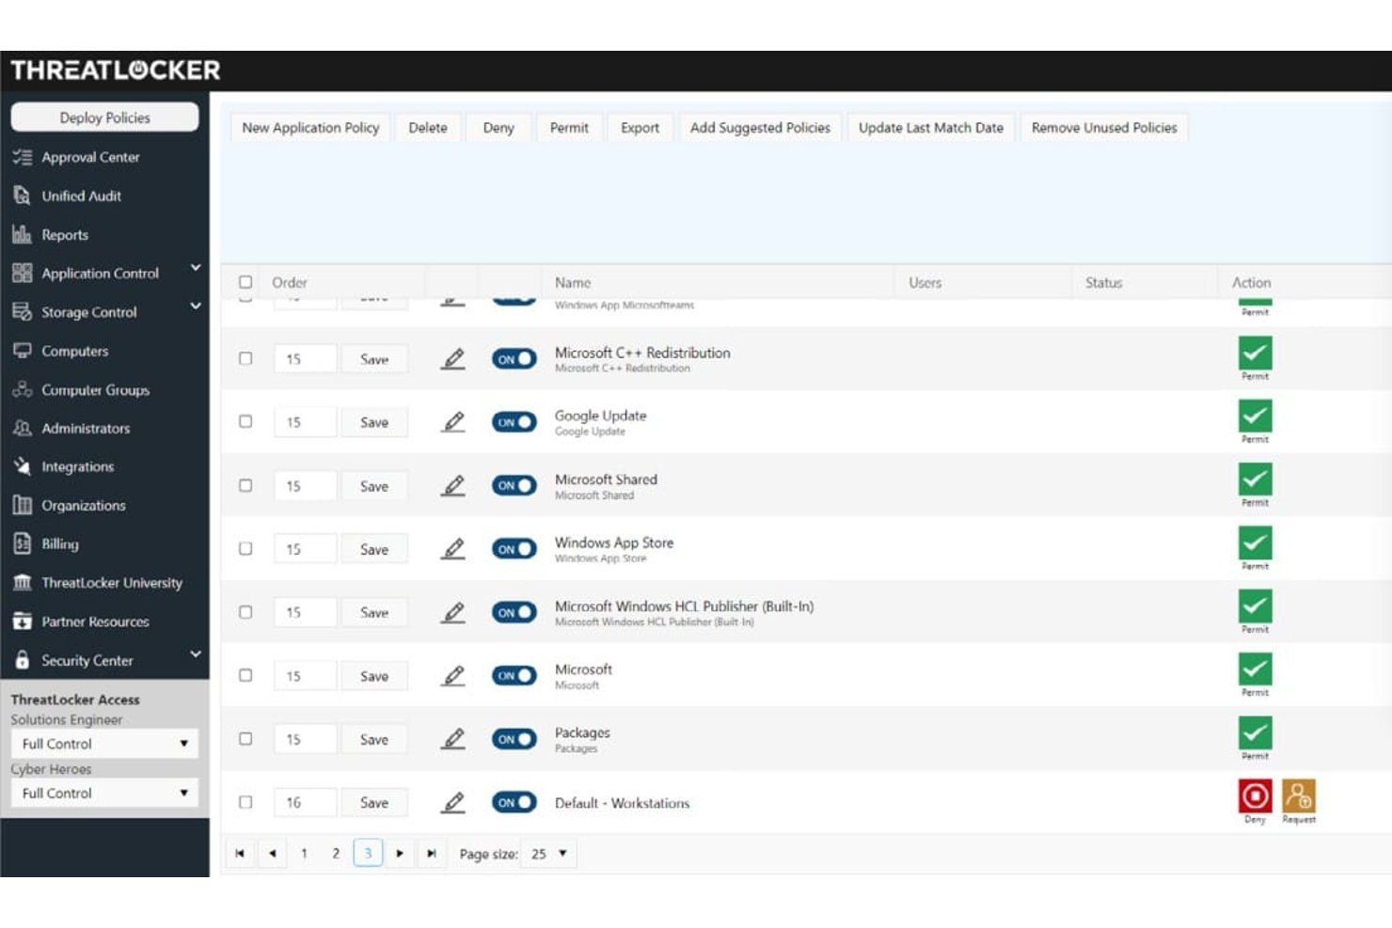Click the Partner Resources icon
Image resolution: width=1392 pixels, height=928 pixels.
[x=23, y=621]
